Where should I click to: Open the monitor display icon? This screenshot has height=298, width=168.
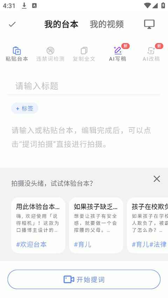(x=149, y=24)
